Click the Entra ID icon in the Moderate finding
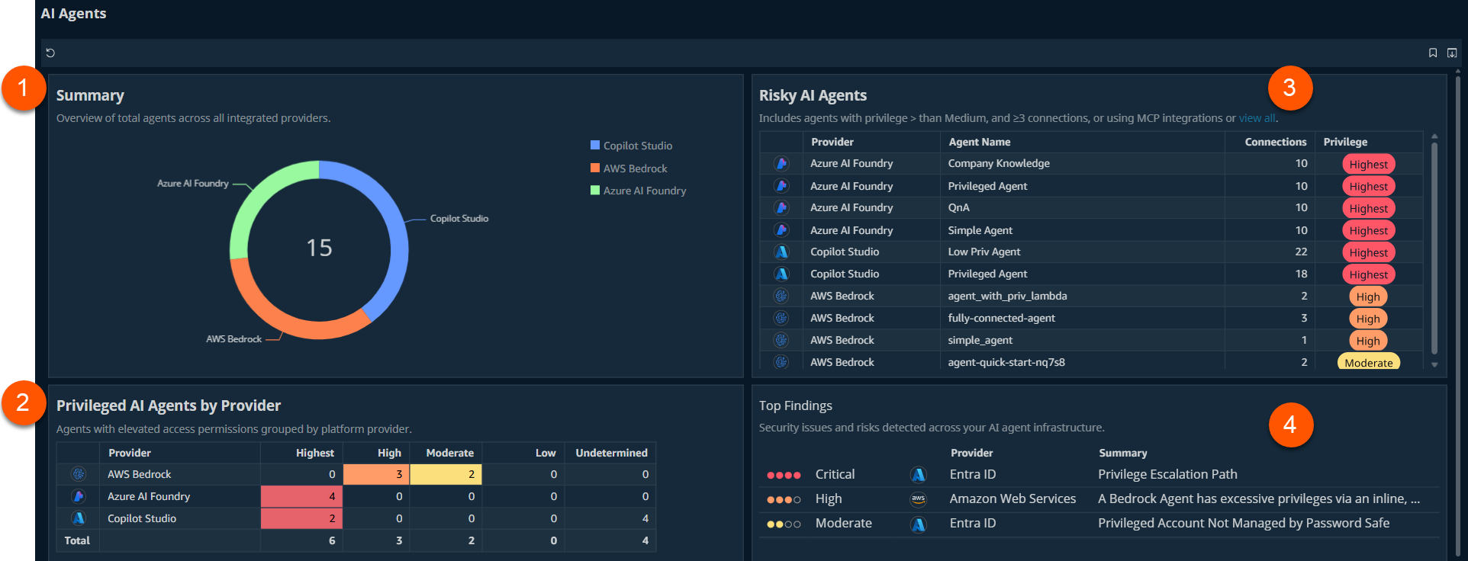Viewport: 1468px width, 561px height. (x=919, y=524)
